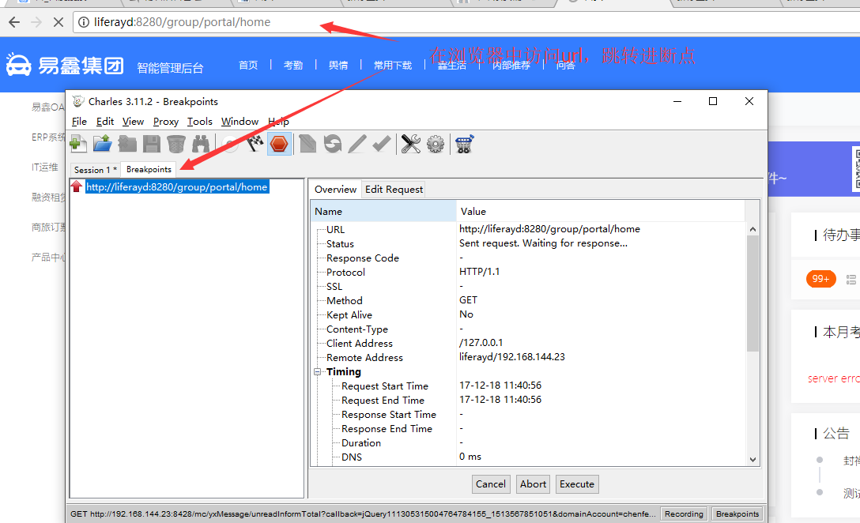This screenshot has height=523, width=860.
Task: Click the Execute button
Action: 577,484
